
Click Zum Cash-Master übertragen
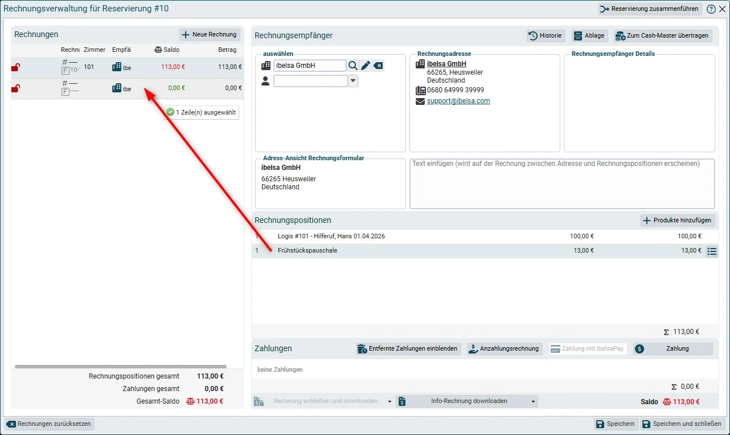[663, 35]
